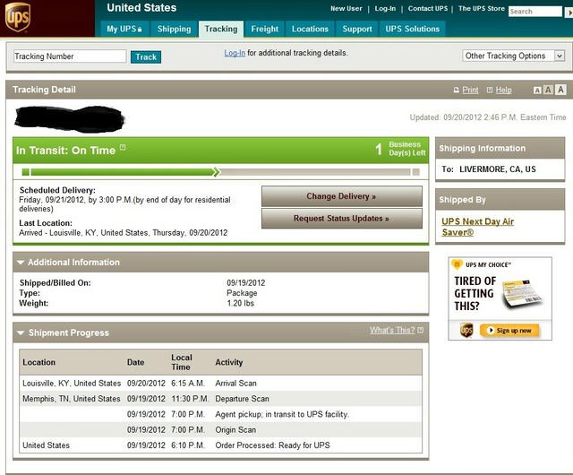The width and height of the screenshot is (573, 475).
Task: Click the 11:30 P.M. local time cell
Action: coord(190,399)
